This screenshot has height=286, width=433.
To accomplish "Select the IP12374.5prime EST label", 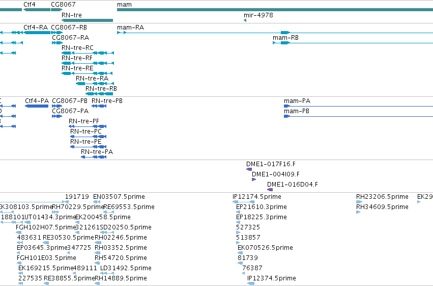I will click(x=272, y=279).
